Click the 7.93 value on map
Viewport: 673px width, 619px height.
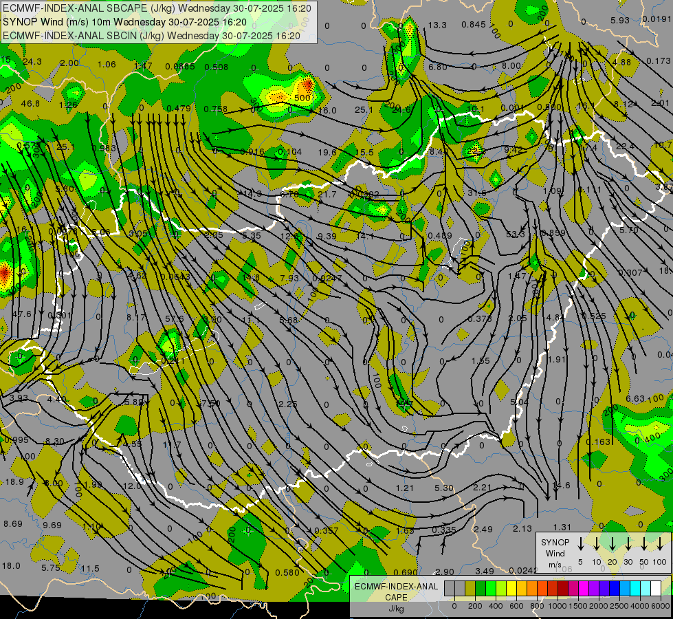coord(289,279)
